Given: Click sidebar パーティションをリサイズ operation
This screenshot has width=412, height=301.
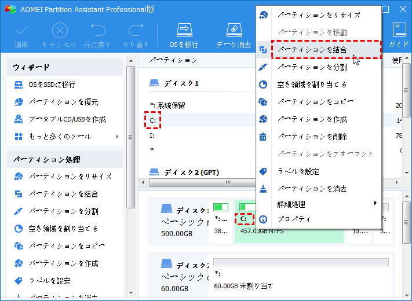Looking at the screenshot, I should point(63,177).
